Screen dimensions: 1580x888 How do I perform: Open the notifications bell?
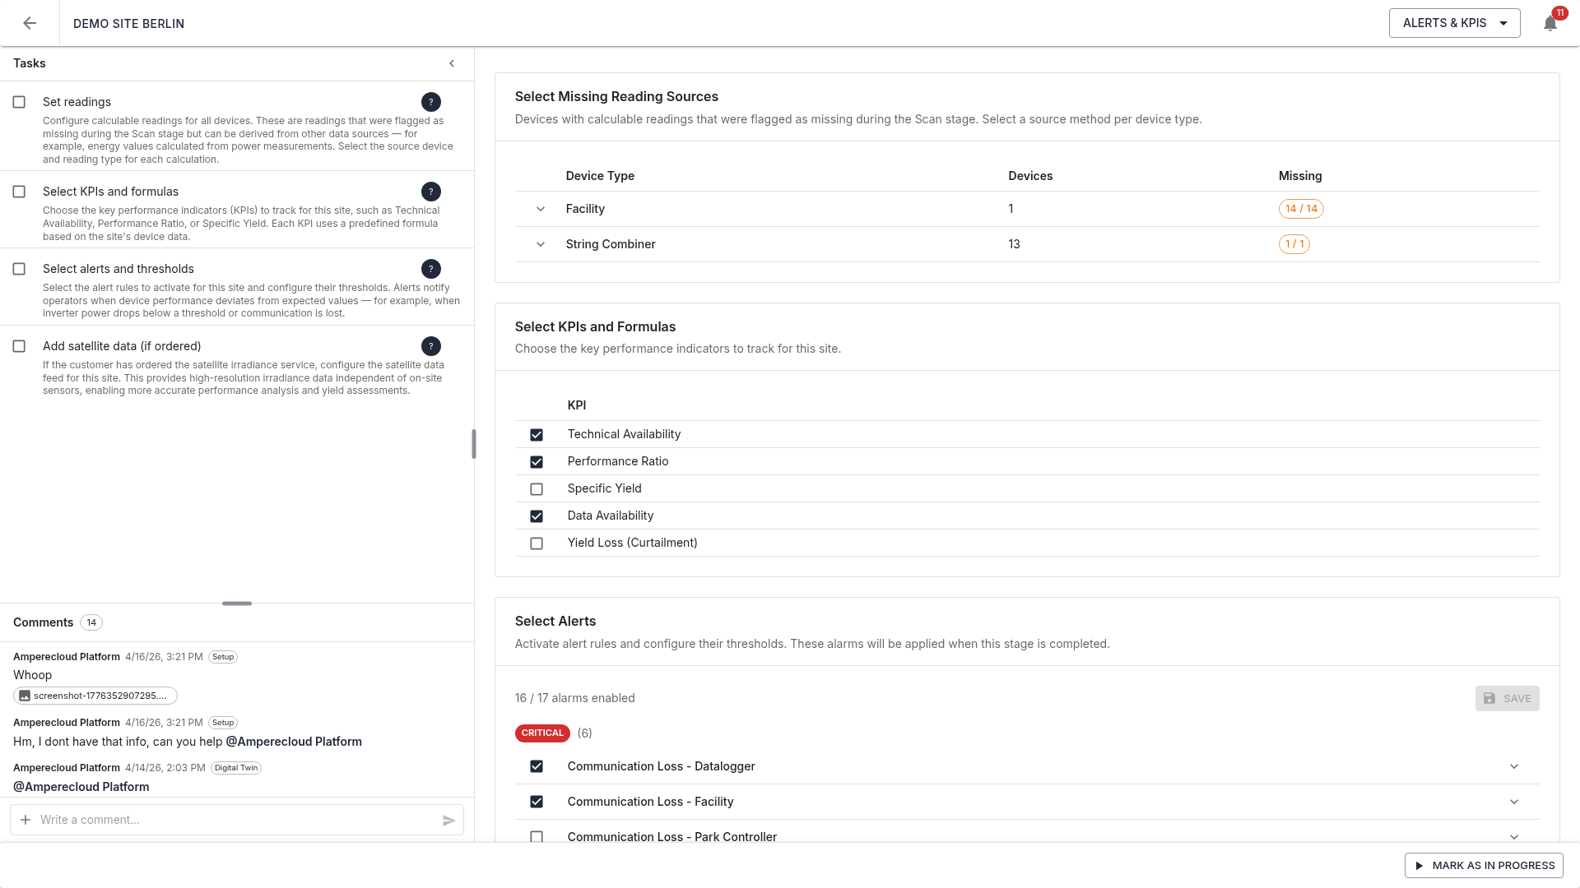[x=1550, y=23]
